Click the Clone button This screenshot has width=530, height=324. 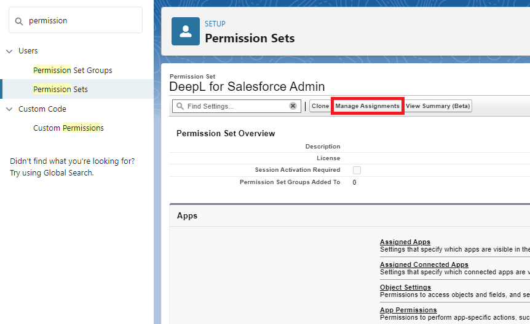click(320, 106)
